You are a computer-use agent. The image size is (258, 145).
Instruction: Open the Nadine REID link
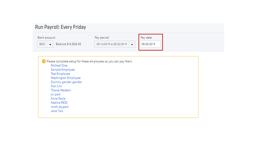pyautogui.click(x=59, y=103)
